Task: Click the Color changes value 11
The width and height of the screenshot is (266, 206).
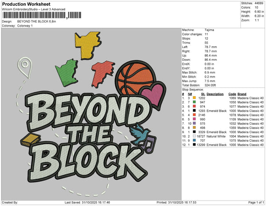Action: pos(206,34)
